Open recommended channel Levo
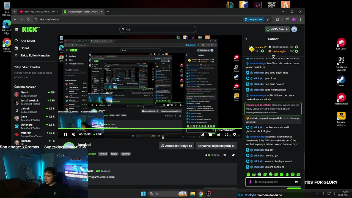The width and height of the screenshot is (352, 198). click(x=34, y=118)
